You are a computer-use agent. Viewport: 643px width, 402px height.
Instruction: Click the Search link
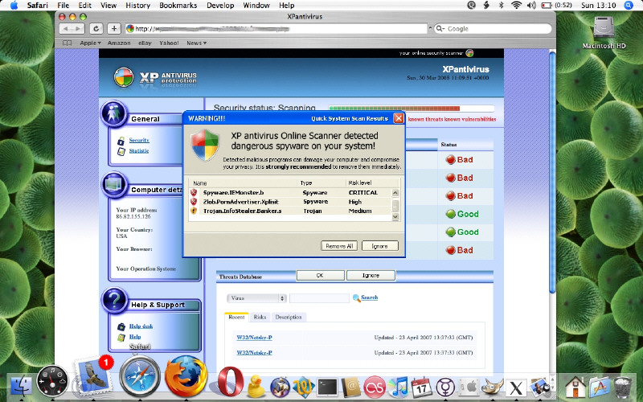pos(370,297)
